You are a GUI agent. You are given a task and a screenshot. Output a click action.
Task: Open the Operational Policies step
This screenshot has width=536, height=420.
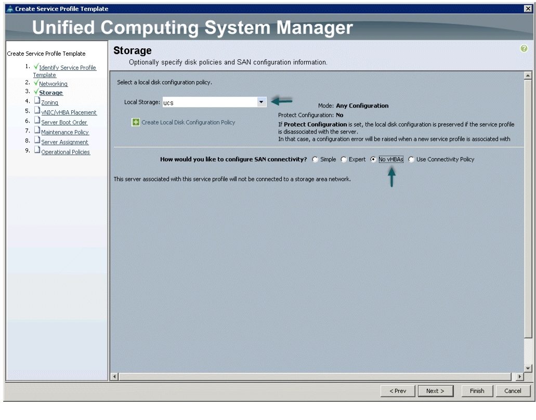[x=66, y=152]
